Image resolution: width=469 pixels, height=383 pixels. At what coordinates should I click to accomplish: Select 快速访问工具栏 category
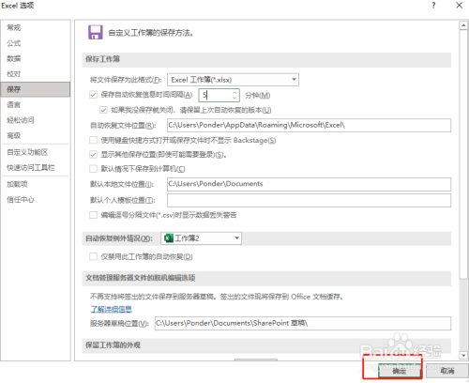click(31, 168)
